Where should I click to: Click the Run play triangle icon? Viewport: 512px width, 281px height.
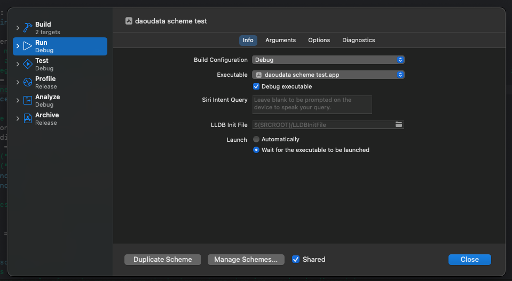point(27,46)
